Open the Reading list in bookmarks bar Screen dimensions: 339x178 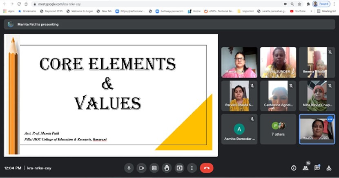(326, 11)
